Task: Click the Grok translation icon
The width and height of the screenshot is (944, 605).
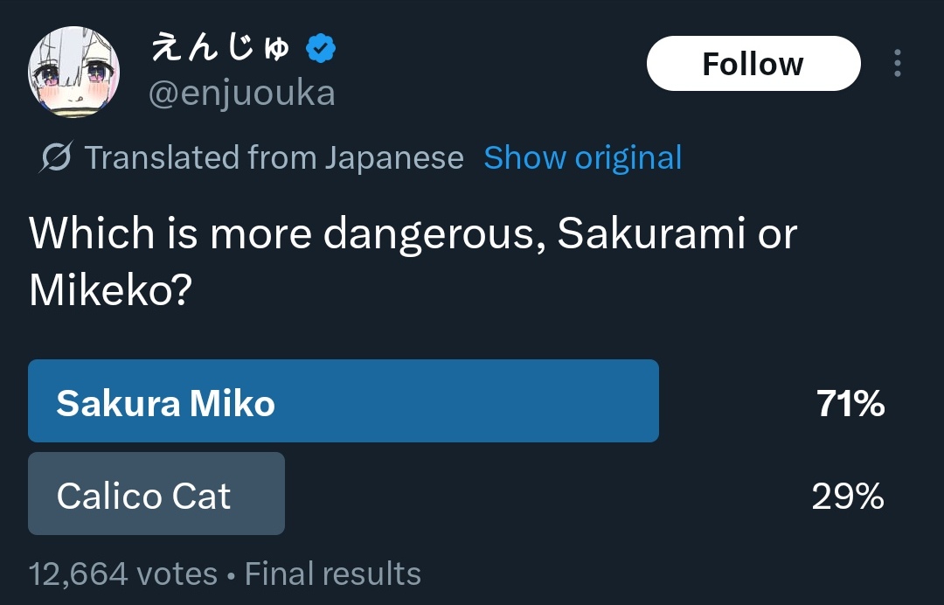Action: (57, 157)
